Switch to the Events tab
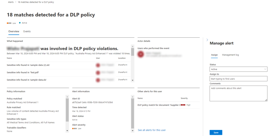Screen dimensions: 277x136 [27, 31]
